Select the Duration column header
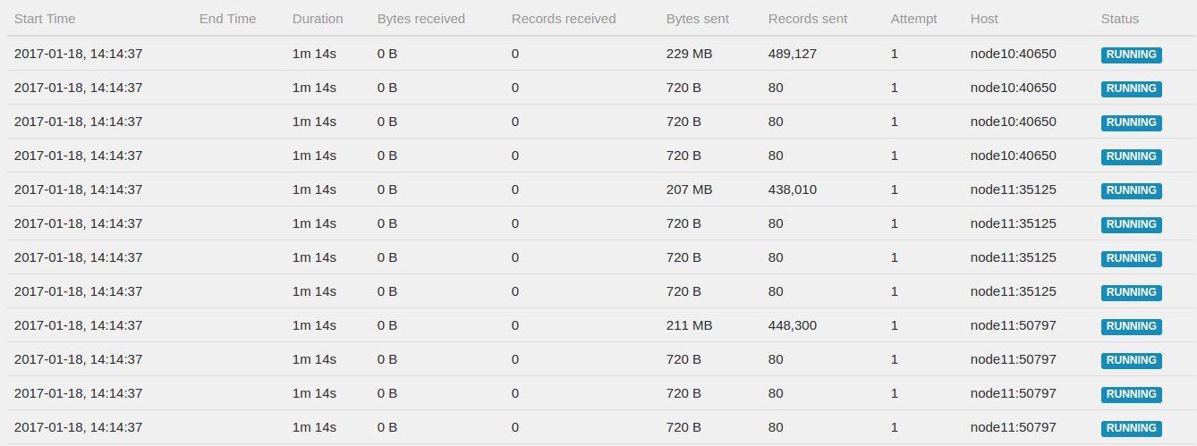1197x446 pixels. tap(318, 19)
